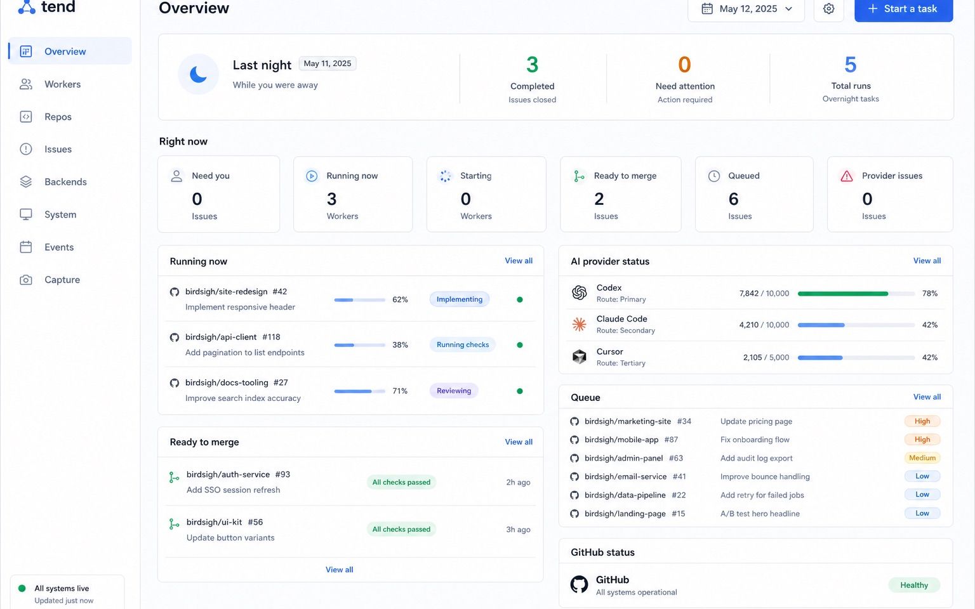
Task: Click the Start a task button
Action: point(904,9)
